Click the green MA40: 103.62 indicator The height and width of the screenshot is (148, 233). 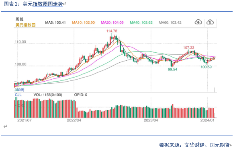[141, 23]
